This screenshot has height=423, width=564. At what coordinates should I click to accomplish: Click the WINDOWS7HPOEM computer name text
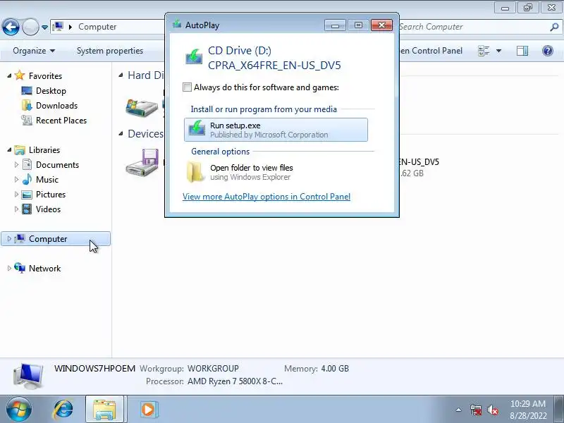pyautogui.click(x=95, y=368)
